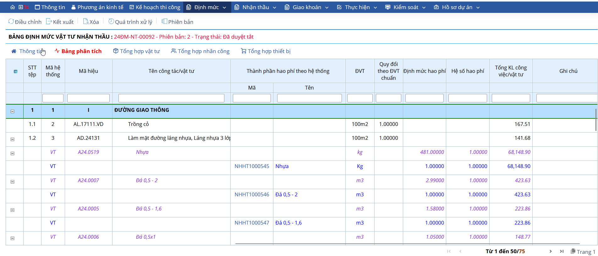Focus the ĐVT filter box
598x256 pixels.
coord(360,98)
